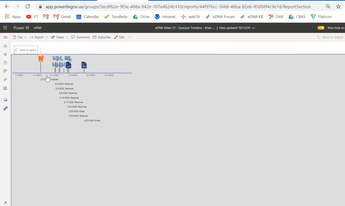This screenshot has height=206, width=345.
Task: Open Recent clock icon in sidebar
Action: [x=5, y=63]
